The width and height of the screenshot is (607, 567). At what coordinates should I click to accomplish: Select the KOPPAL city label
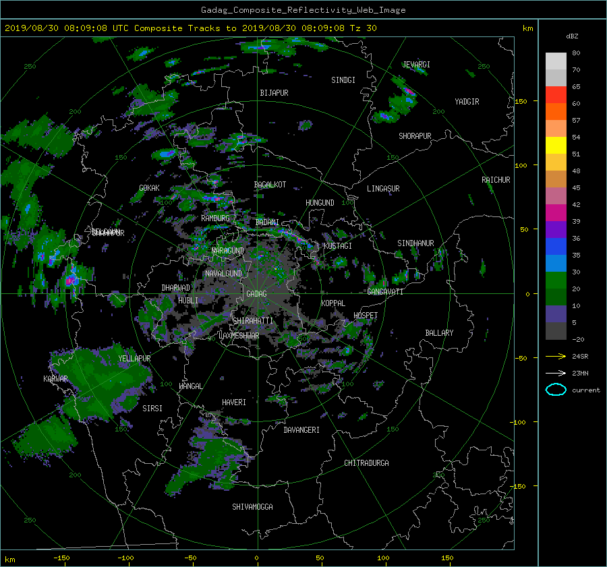pos(333,303)
